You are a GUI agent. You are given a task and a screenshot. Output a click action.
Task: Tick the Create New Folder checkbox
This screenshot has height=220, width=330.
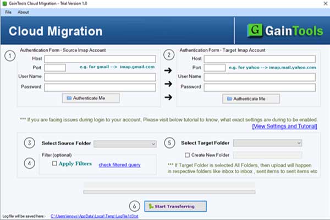(187, 155)
